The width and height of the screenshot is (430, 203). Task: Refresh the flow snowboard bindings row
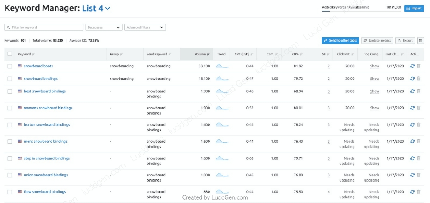click(x=412, y=192)
